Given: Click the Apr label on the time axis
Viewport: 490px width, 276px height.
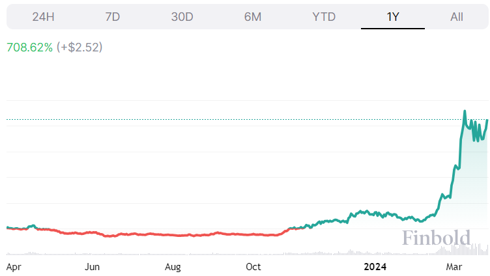Looking at the screenshot, I should [13, 266].
